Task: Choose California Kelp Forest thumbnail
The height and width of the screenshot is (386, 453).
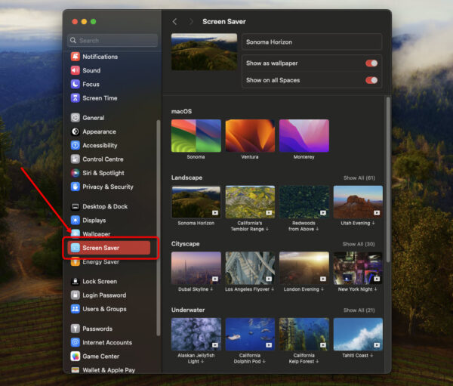Action: coord(304,334)
